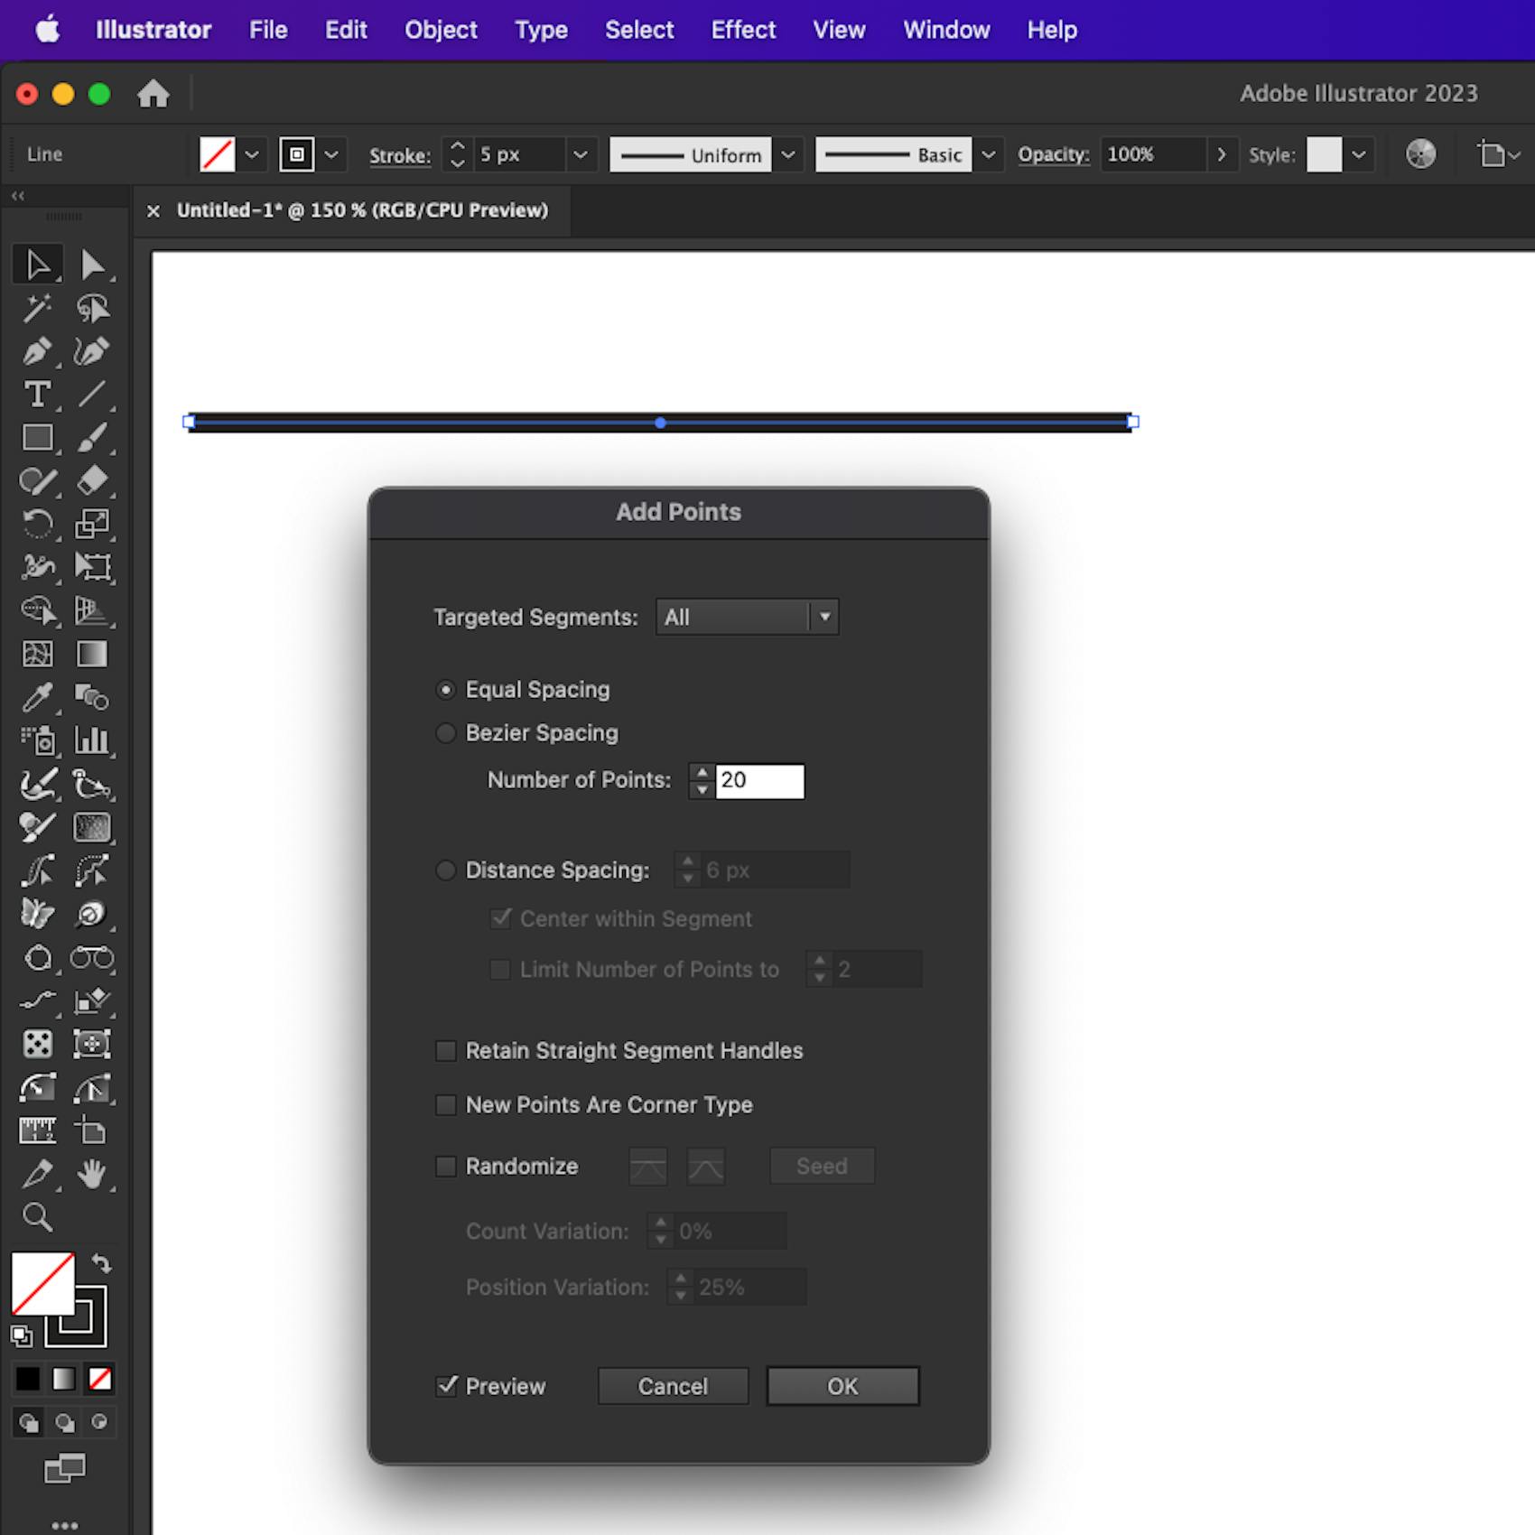This screenshot has width=1535, height=1535.
Task: Select the Rectangle tool
Action: coord(37,438)
